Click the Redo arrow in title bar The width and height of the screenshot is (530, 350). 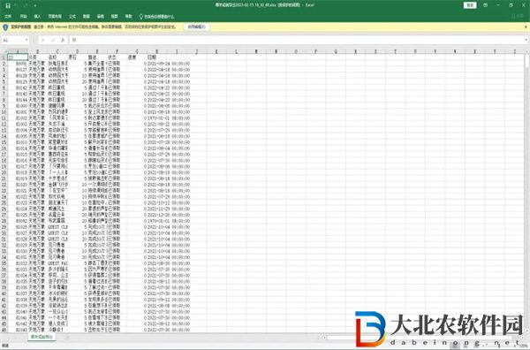click(x=26, y=5)
